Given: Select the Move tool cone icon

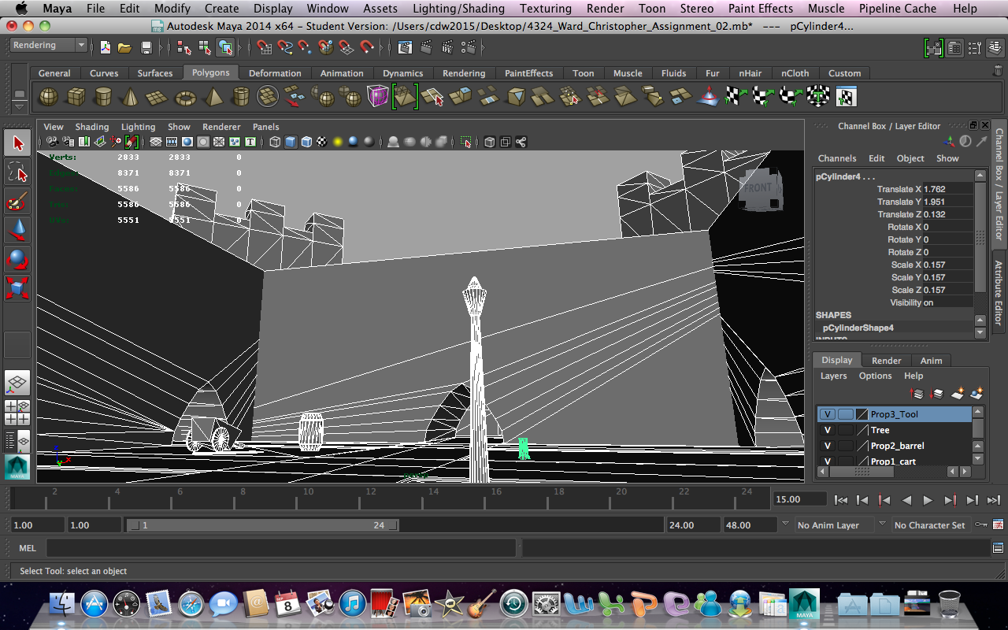Looking at the screenshot, I should point(17,229).
